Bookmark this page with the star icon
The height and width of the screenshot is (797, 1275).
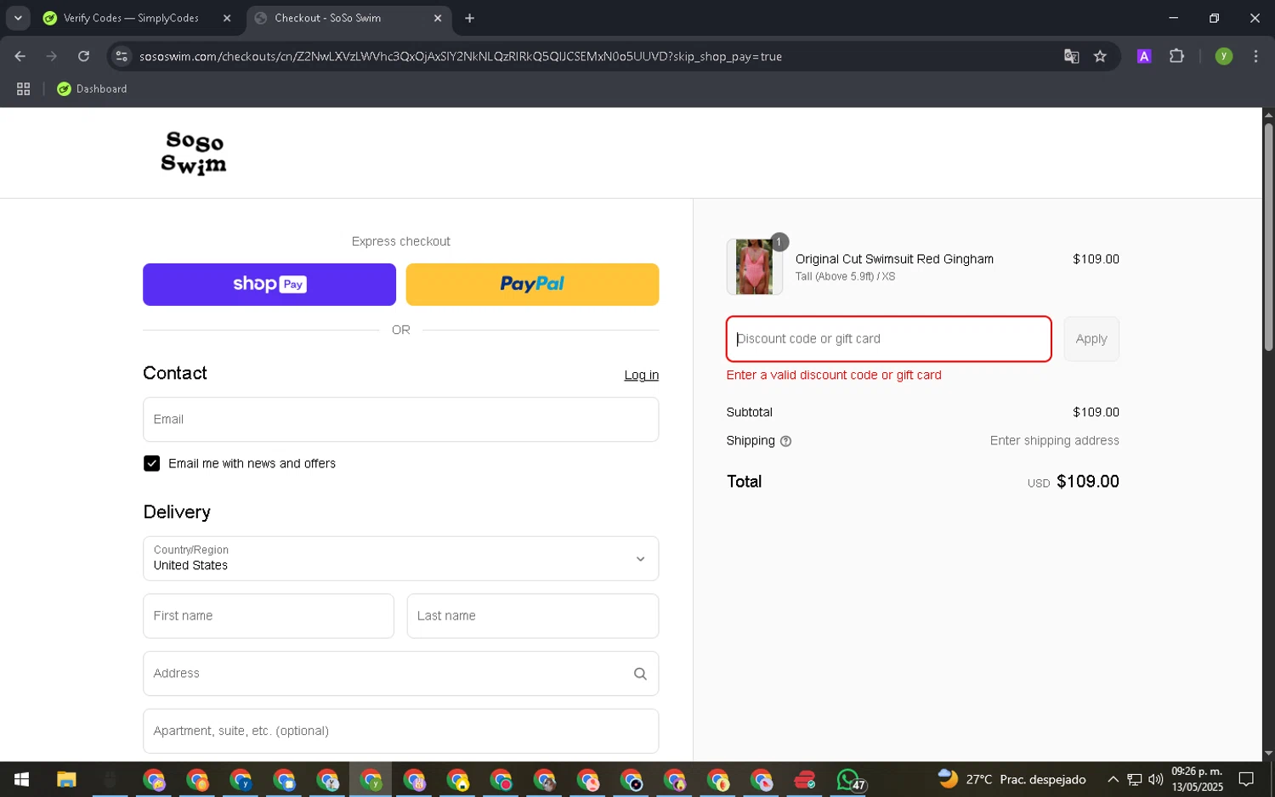[x=1100, y=56]
